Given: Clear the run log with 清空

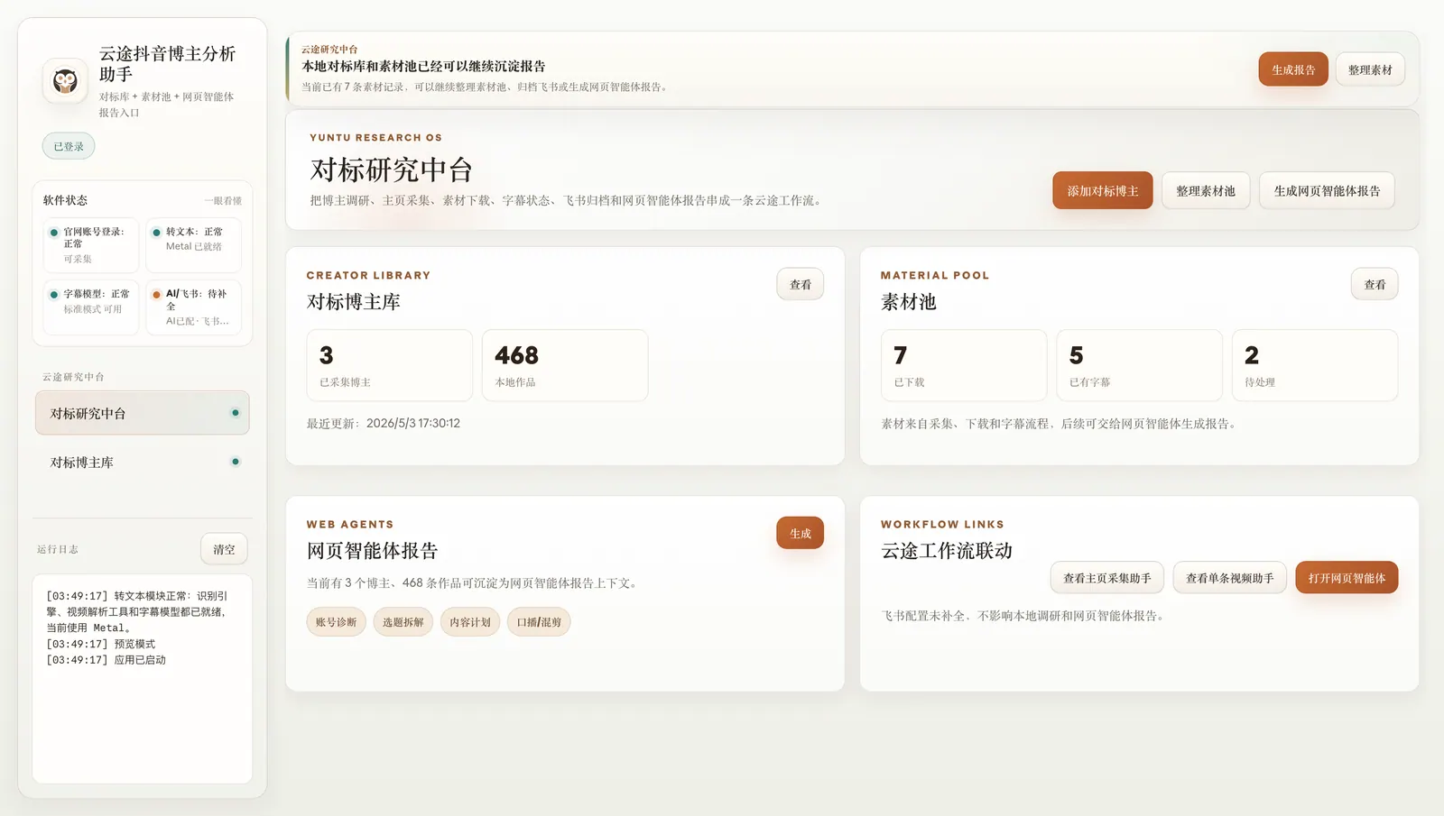Looking at the screenshot, I should (x=224, y=549).
